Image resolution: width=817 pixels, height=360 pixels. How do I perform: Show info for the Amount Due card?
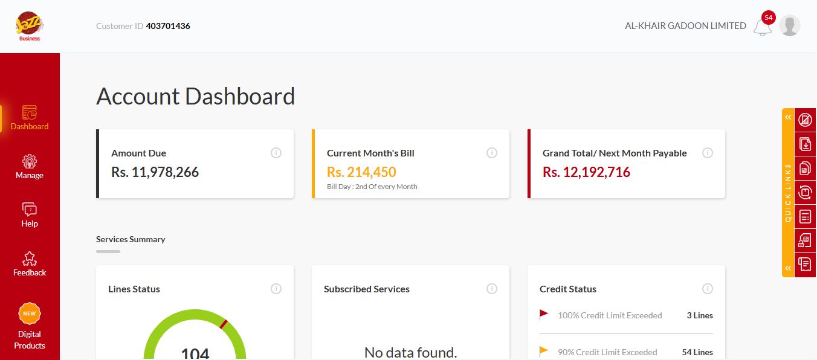tap(276, 153)
